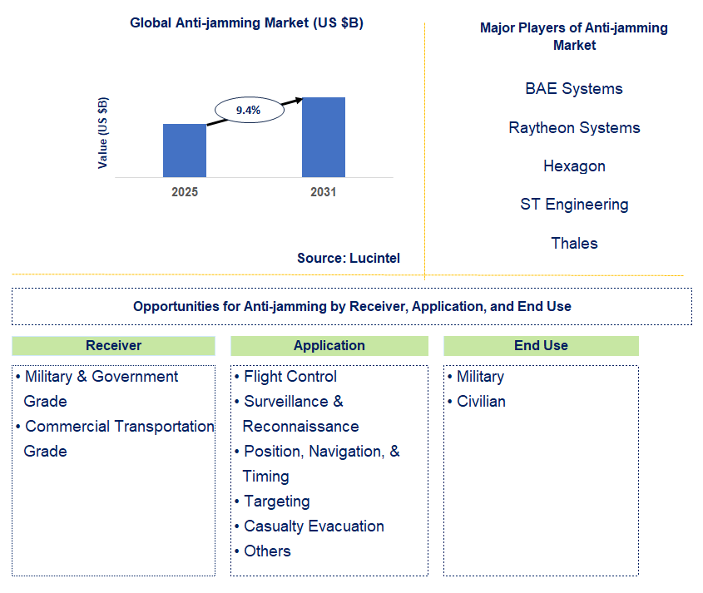Select 'Position, Navigation, & Timing' bullet
The height and width of the screenshot is (593, 703).
[317, 463]
